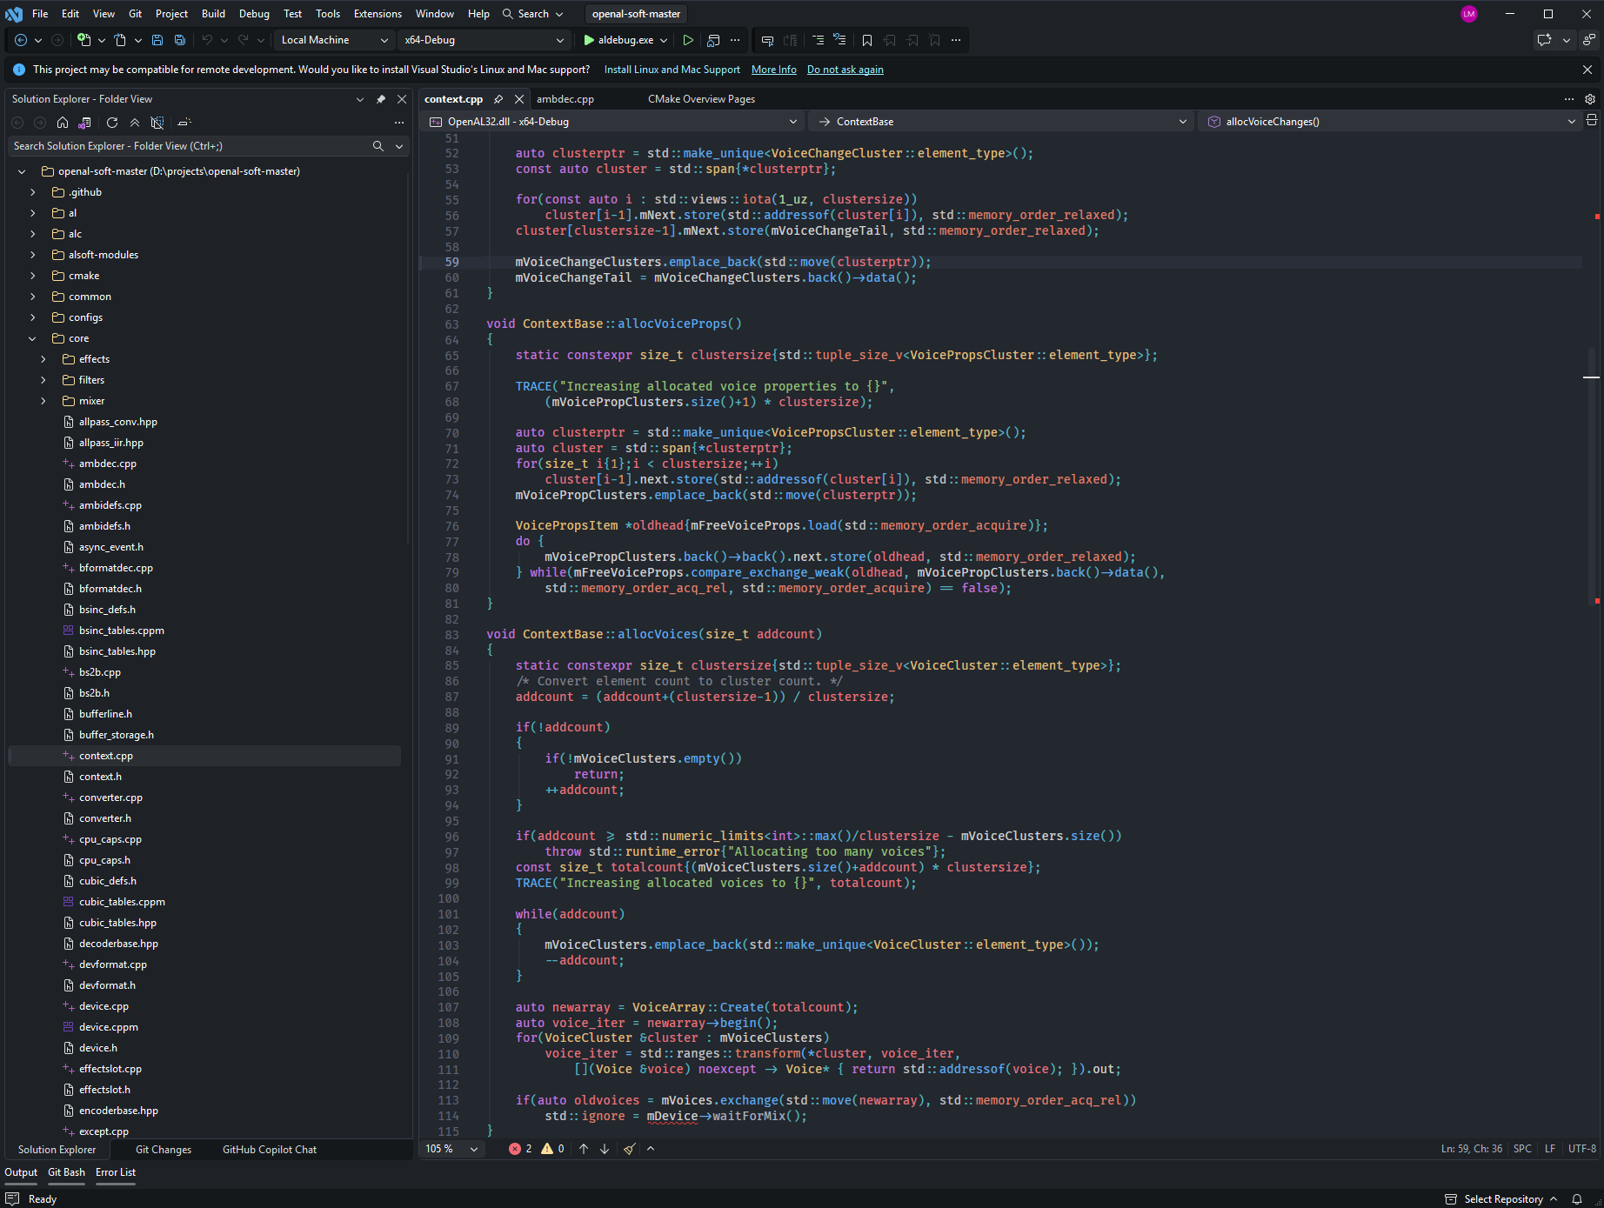Image resolution: width=1604 pixels, height=1208 pixels.
Task: Click the Navigate Backward toolbar icon
Action: [21, 40]
